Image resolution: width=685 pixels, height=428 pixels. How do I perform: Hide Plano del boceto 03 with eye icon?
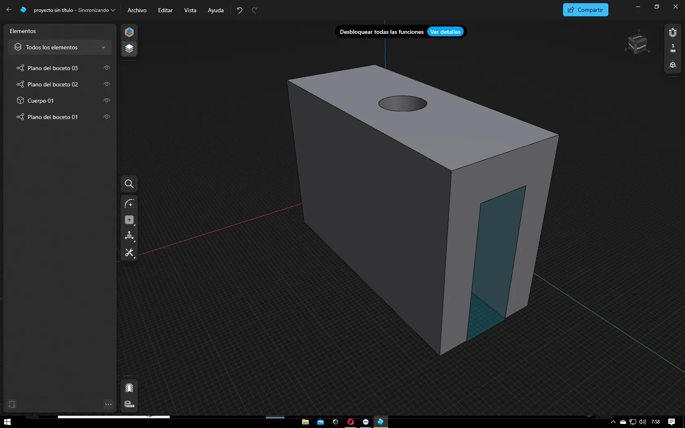[107, 68]
